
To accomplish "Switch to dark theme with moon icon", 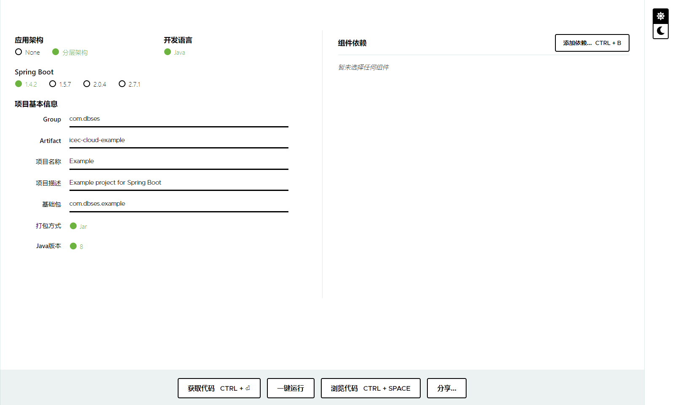I will [x=661, y=31].
